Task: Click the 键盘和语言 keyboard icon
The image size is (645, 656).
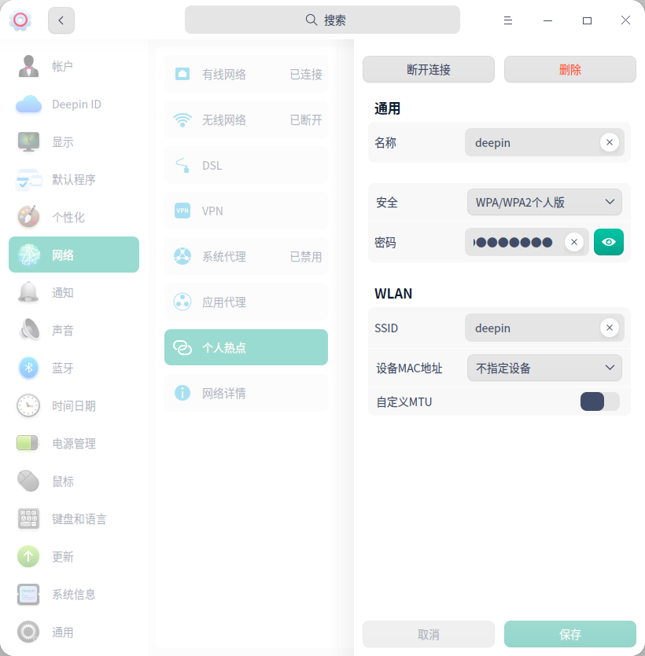Action: point(28,519)
